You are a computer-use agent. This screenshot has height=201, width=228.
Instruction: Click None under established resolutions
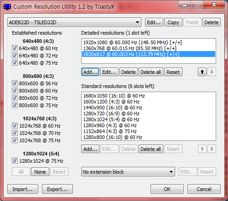click(40, 172)
